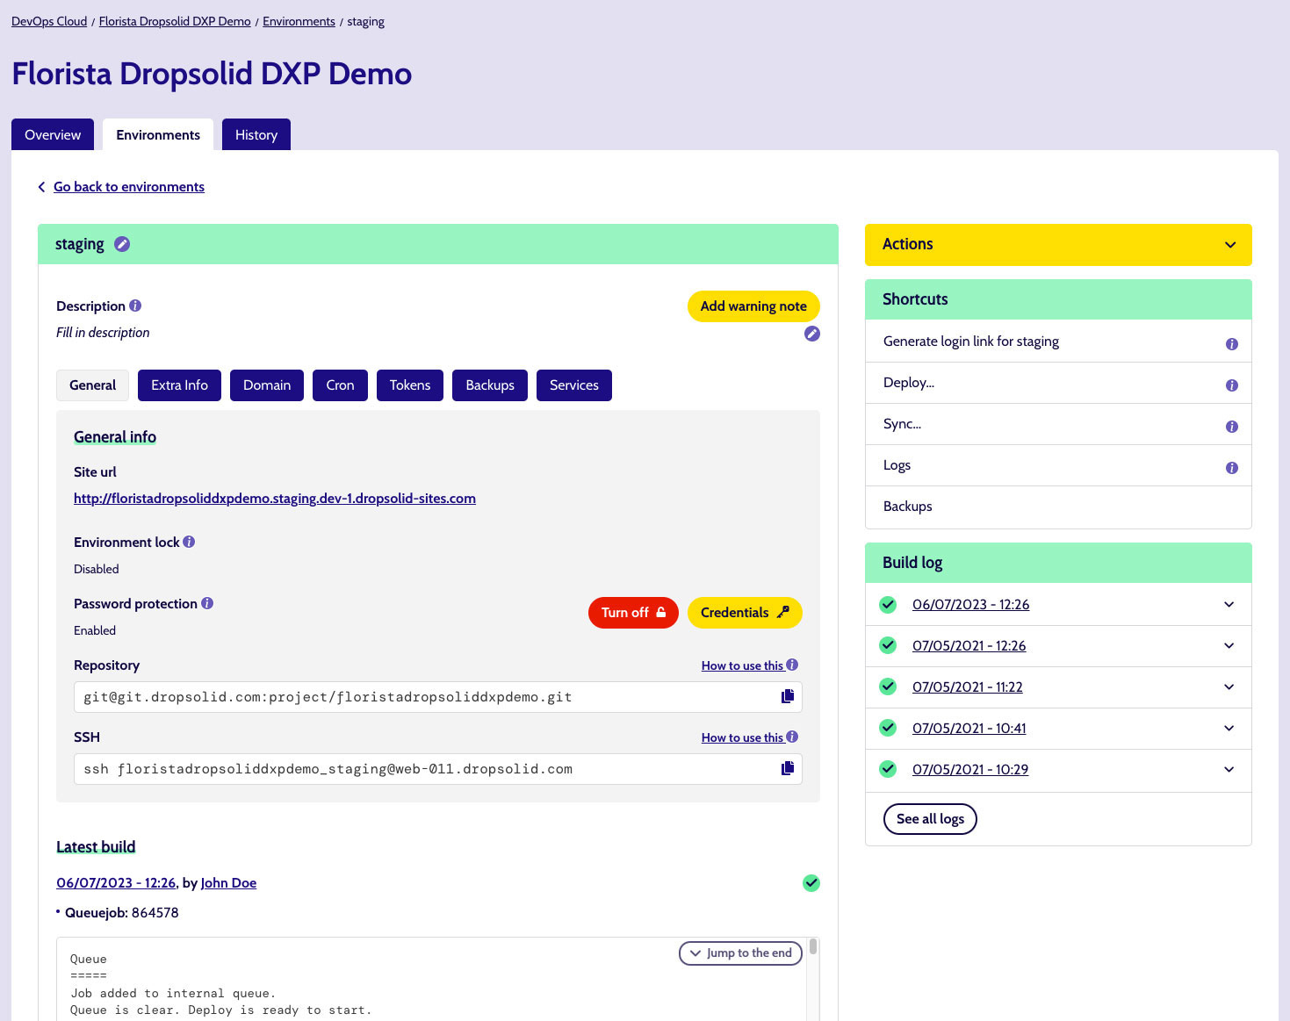Click See all logs button
The image size is (1290, 1021).
point(930,819)
